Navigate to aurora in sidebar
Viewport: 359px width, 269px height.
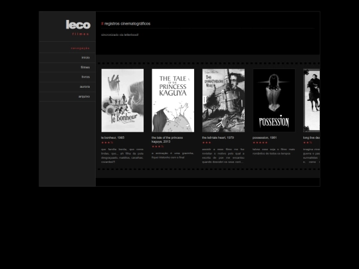click(x=84, y=87)
